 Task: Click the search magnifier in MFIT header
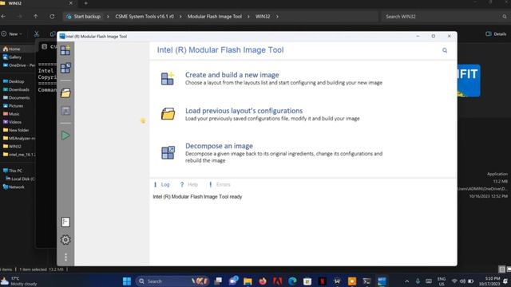(445, 50)
